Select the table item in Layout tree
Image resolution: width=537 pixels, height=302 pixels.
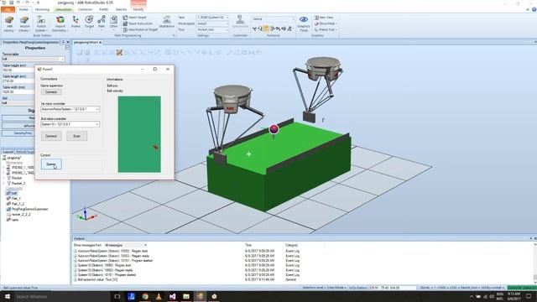coord(13,220)
